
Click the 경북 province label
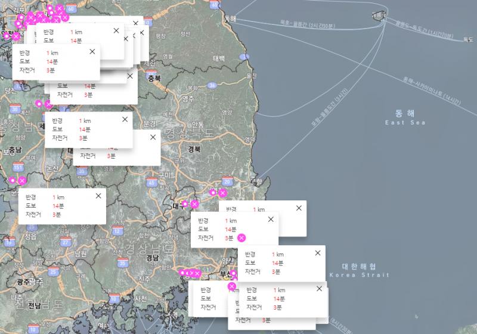pos(194,149)
